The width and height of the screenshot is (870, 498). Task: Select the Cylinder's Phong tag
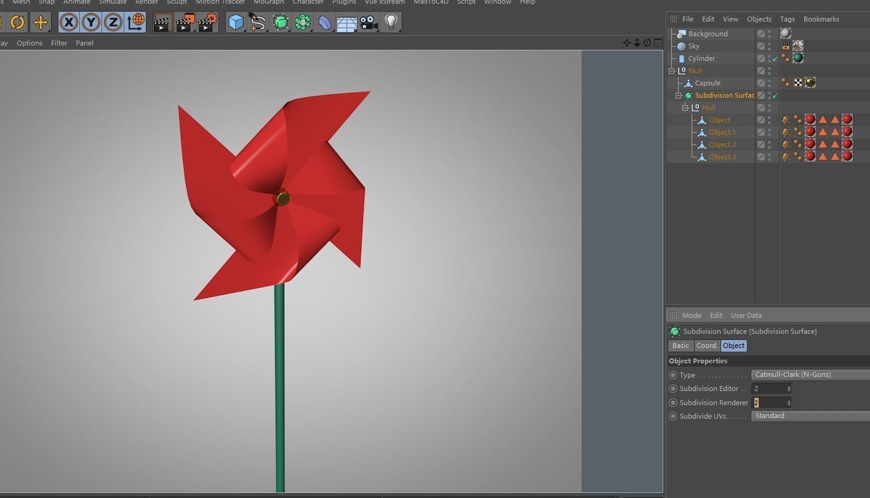pos(786,58)
